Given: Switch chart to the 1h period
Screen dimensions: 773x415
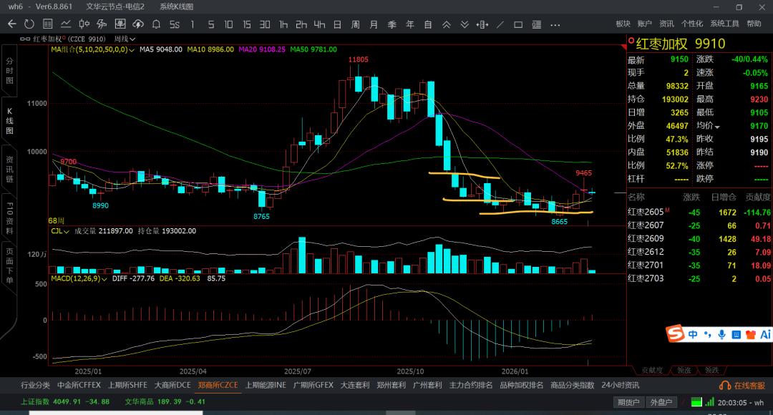Looking at the screenshot, I should click(283, 24).
